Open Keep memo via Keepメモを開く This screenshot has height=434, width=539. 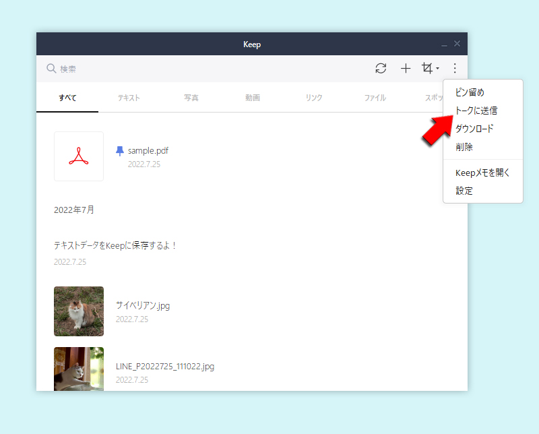point(481,173)
